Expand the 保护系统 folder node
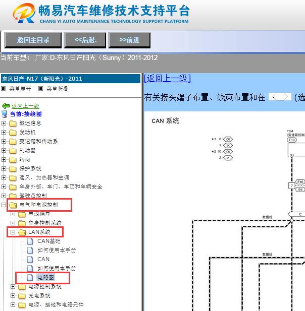This screenshot has height=311, width=305. pos(4,168)
